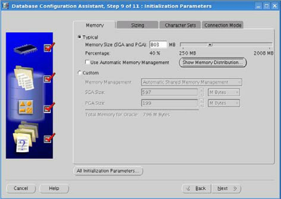Open the Memory Management dropdown
Screen dimensions: 281x199
tap(192, 82)
